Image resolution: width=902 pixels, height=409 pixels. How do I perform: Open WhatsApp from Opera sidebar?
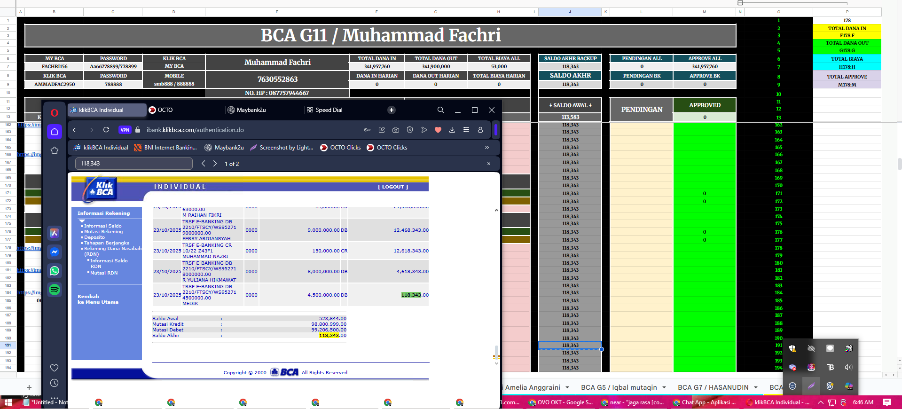(x=55, y=271)
